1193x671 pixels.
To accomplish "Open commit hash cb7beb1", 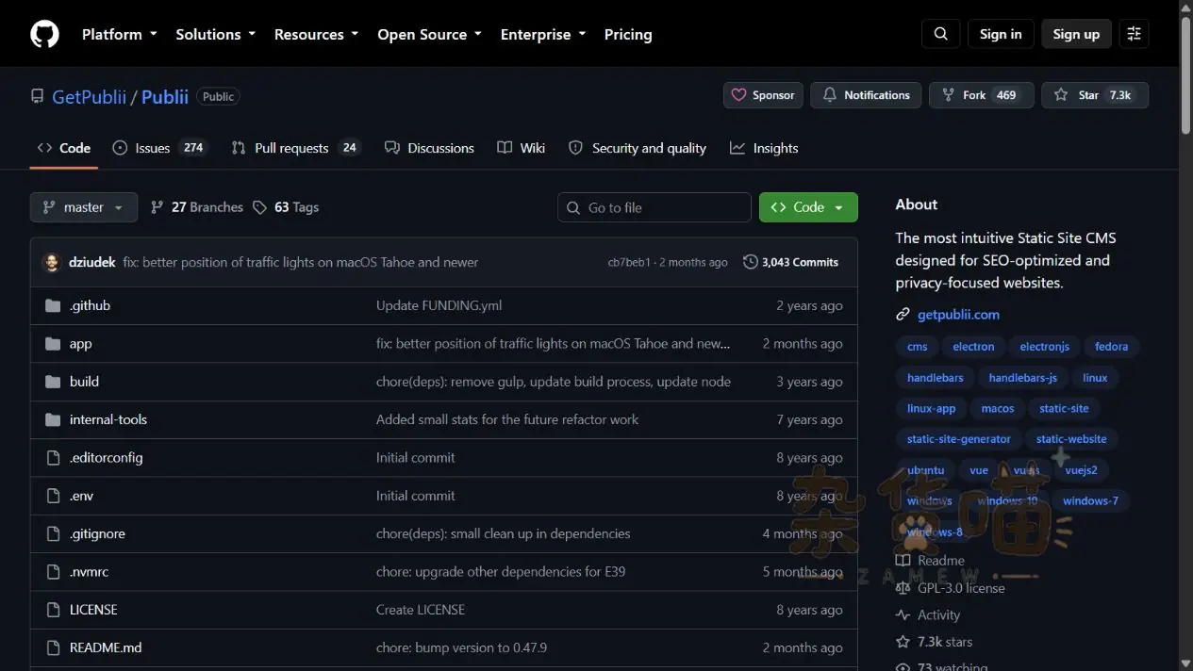I will point(629,263).
